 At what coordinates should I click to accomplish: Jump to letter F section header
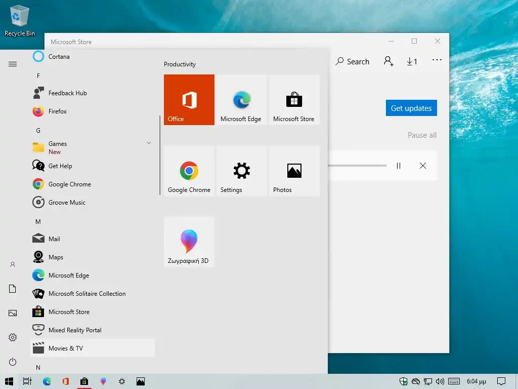(38, 76)
